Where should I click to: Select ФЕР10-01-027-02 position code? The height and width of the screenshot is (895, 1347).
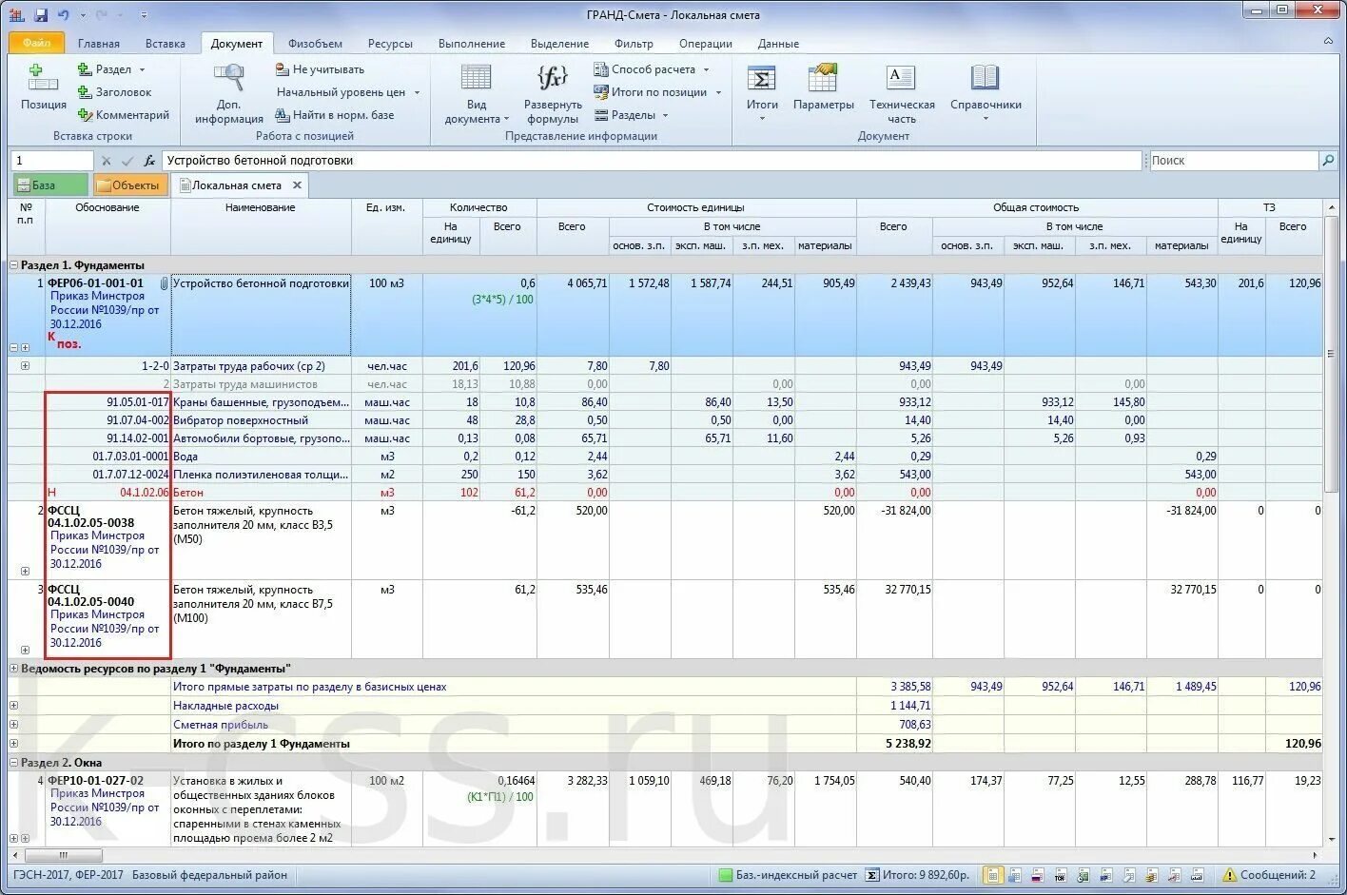96,781
